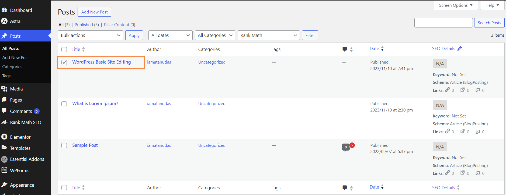Click the Search Posts button
Image resolution: width=506 pixels, height=195 pixels.
click(489, 23)
